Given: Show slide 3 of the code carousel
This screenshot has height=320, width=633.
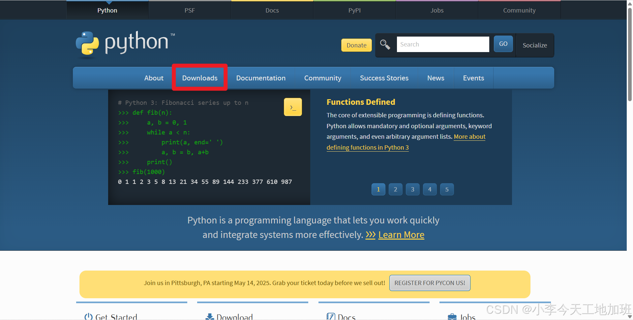Looking at the screenshot, I should point(413,189).
